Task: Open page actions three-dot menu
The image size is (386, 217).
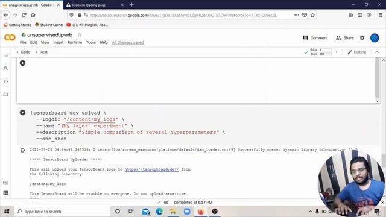Action: click(x=296, y=15)
